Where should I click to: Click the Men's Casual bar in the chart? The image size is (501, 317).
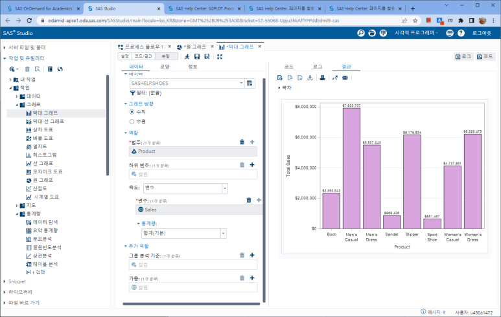coord(351,168)
